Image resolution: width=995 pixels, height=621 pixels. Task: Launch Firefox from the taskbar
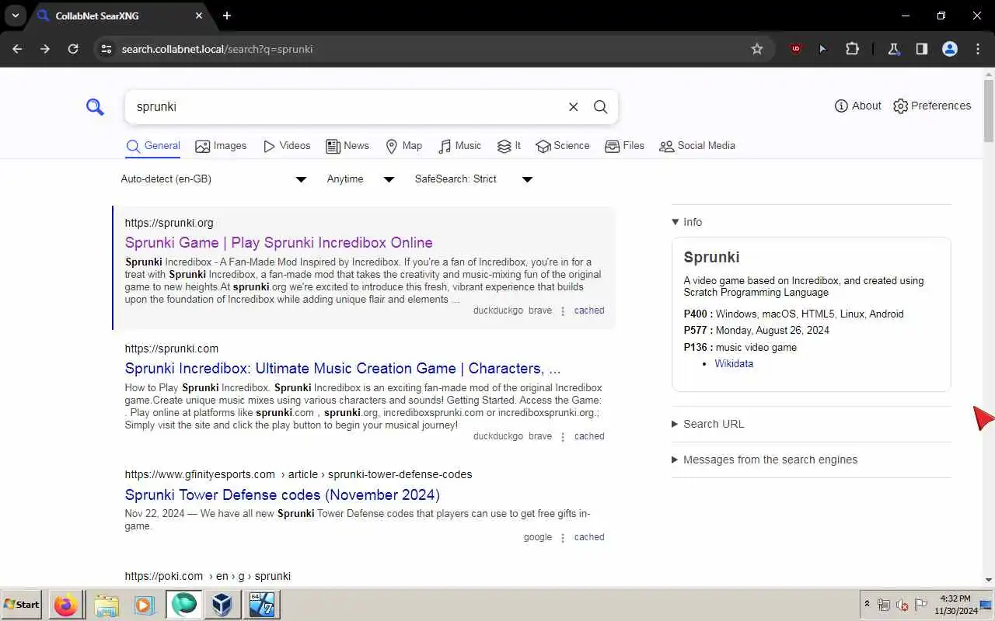(65, 605)
